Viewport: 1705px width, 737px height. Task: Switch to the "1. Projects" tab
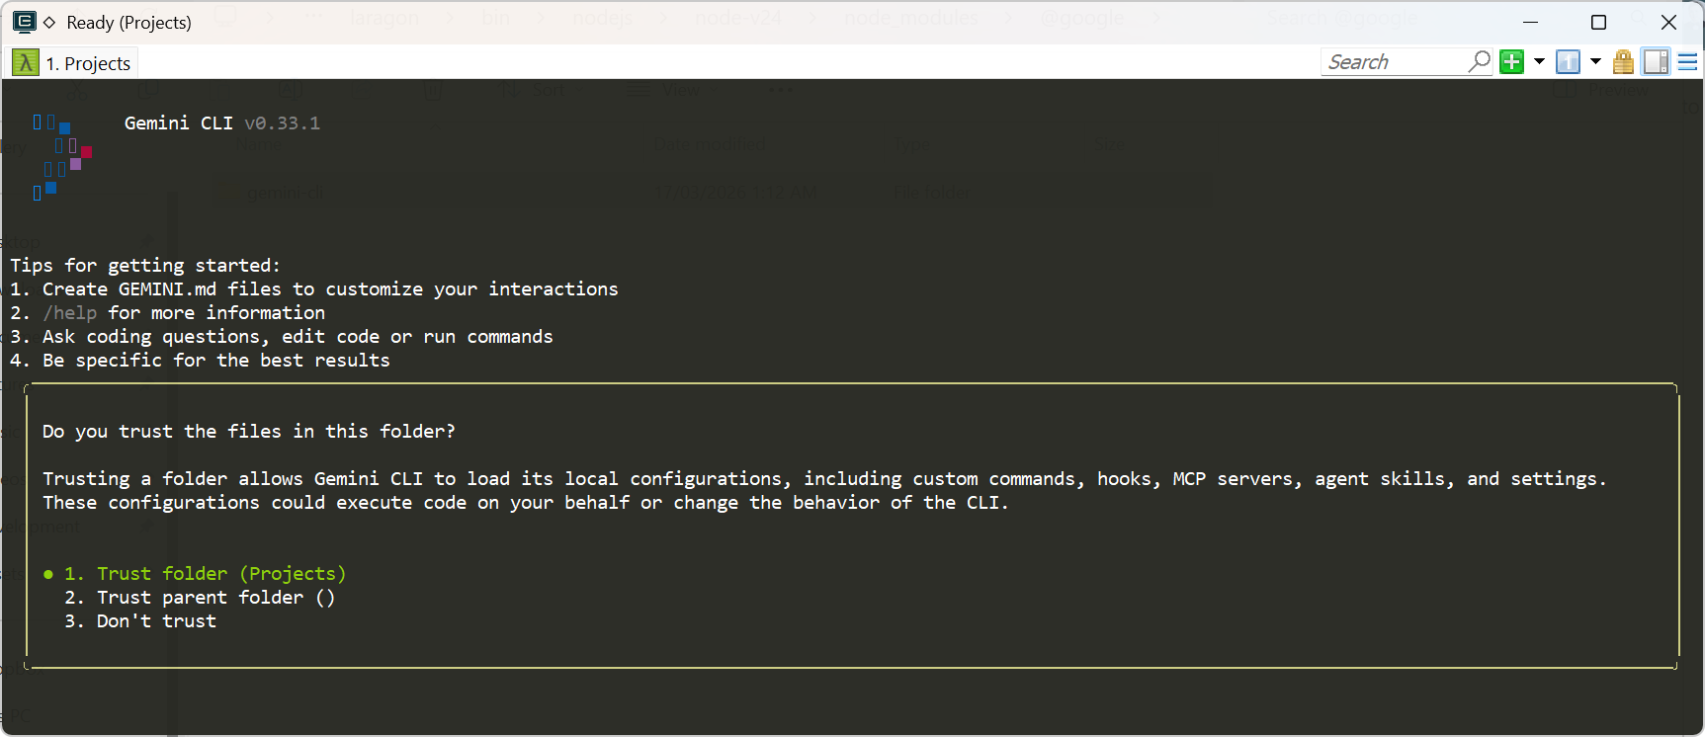tap(87, 63)
